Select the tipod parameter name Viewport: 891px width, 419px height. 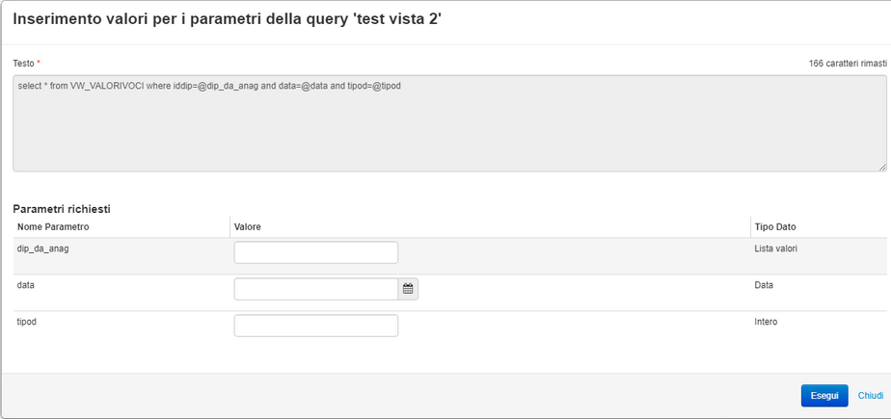click(x=29, y=322)
